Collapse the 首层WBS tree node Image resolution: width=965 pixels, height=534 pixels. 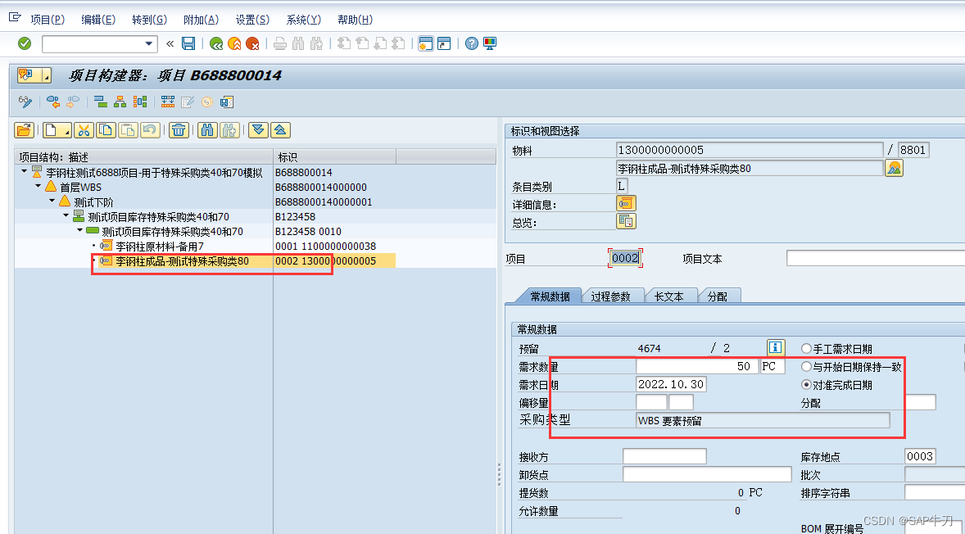(39, 186)
